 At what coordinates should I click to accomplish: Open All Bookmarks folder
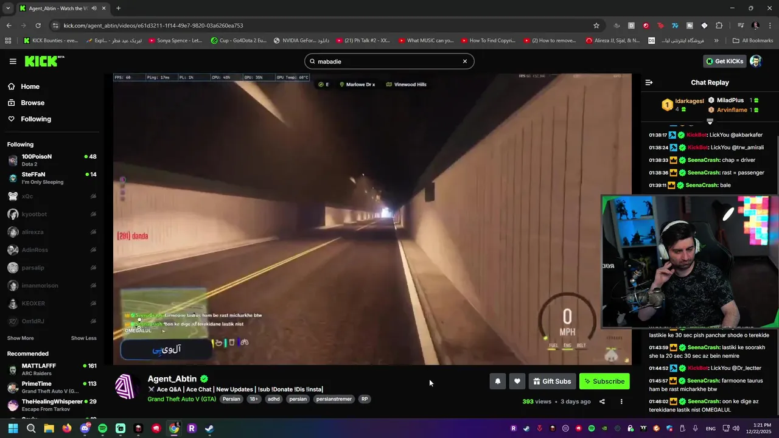coord(753,41)
